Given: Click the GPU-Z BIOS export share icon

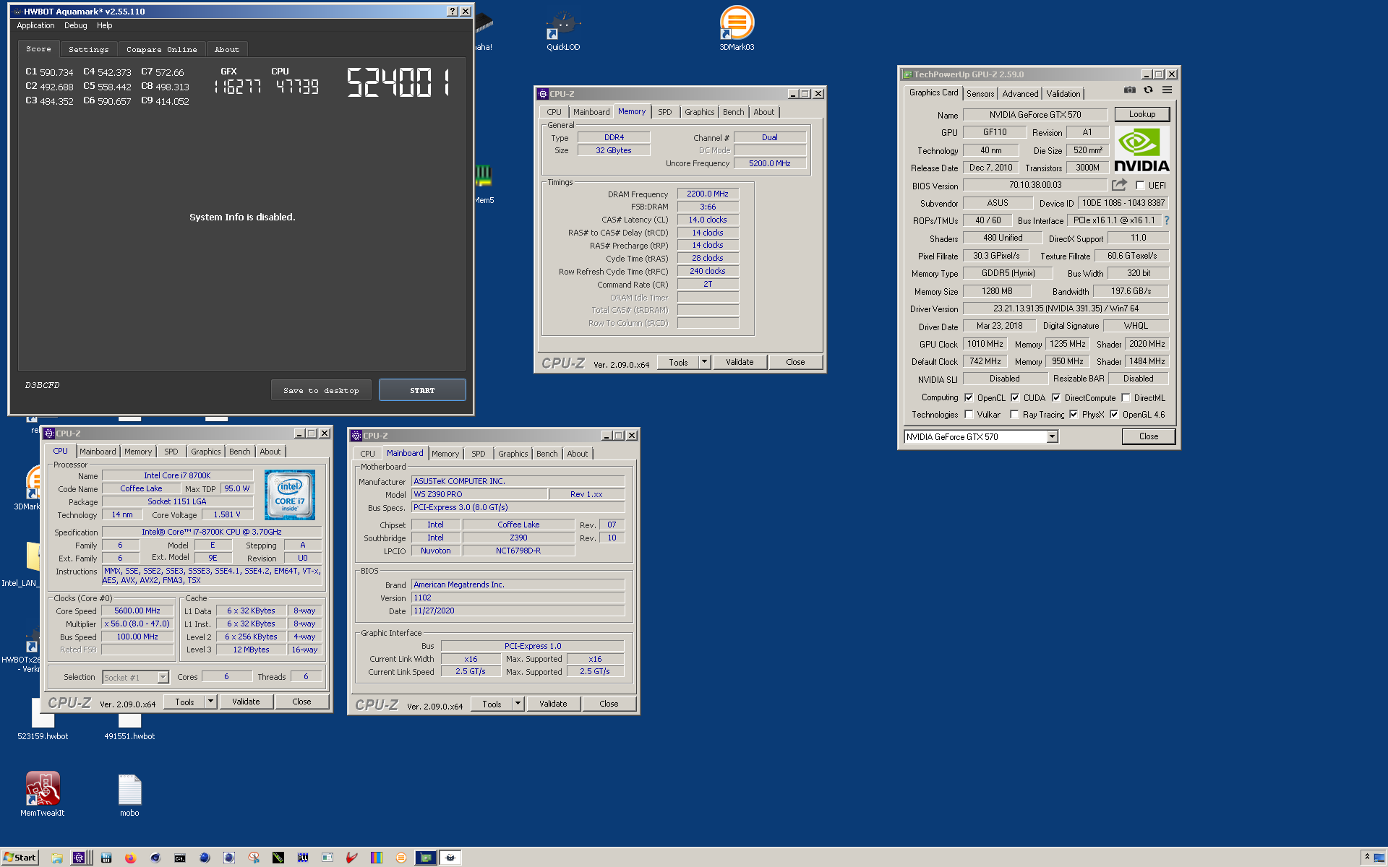Looking at the screenshot, I should [1120, 185].
